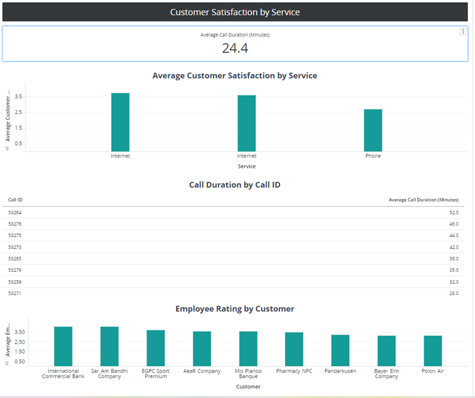Select the Pandarkusen bar in the rating chart
The image size is (475, 398).
coord(340,350)
